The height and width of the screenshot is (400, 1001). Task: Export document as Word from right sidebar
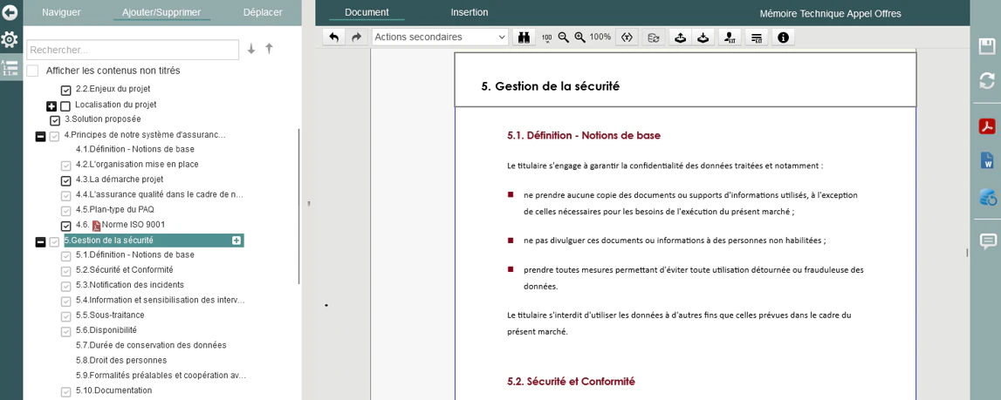click(x=987, y=161)
